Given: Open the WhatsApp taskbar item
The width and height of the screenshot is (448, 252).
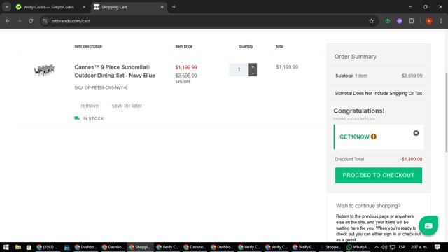Looking at the screenshot, I should coord(358,247).
